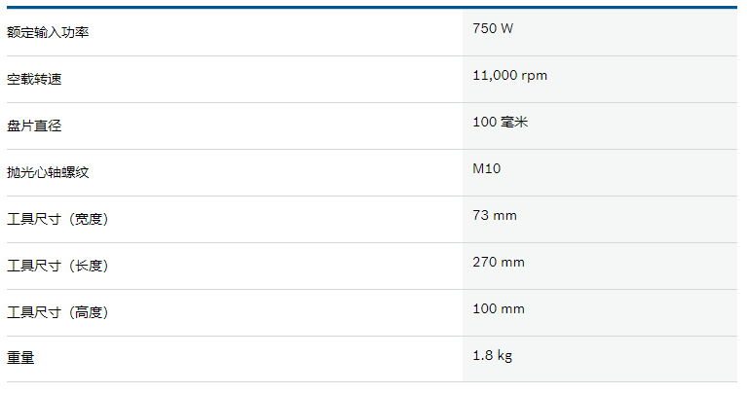
Task: Select the 11,000 rpm value
Action: 509,76
